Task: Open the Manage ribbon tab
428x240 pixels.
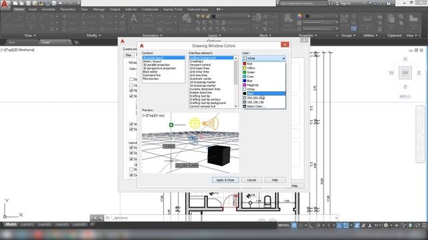Action: 99,9
